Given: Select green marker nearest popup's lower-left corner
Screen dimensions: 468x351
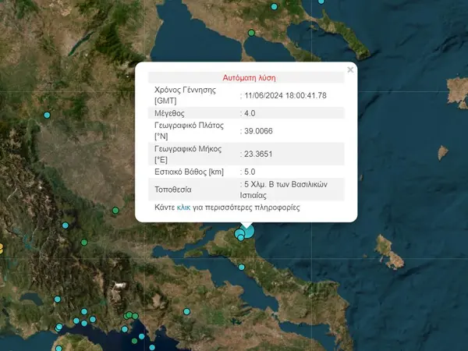Looking at the screenshot, I should point(115,211).
